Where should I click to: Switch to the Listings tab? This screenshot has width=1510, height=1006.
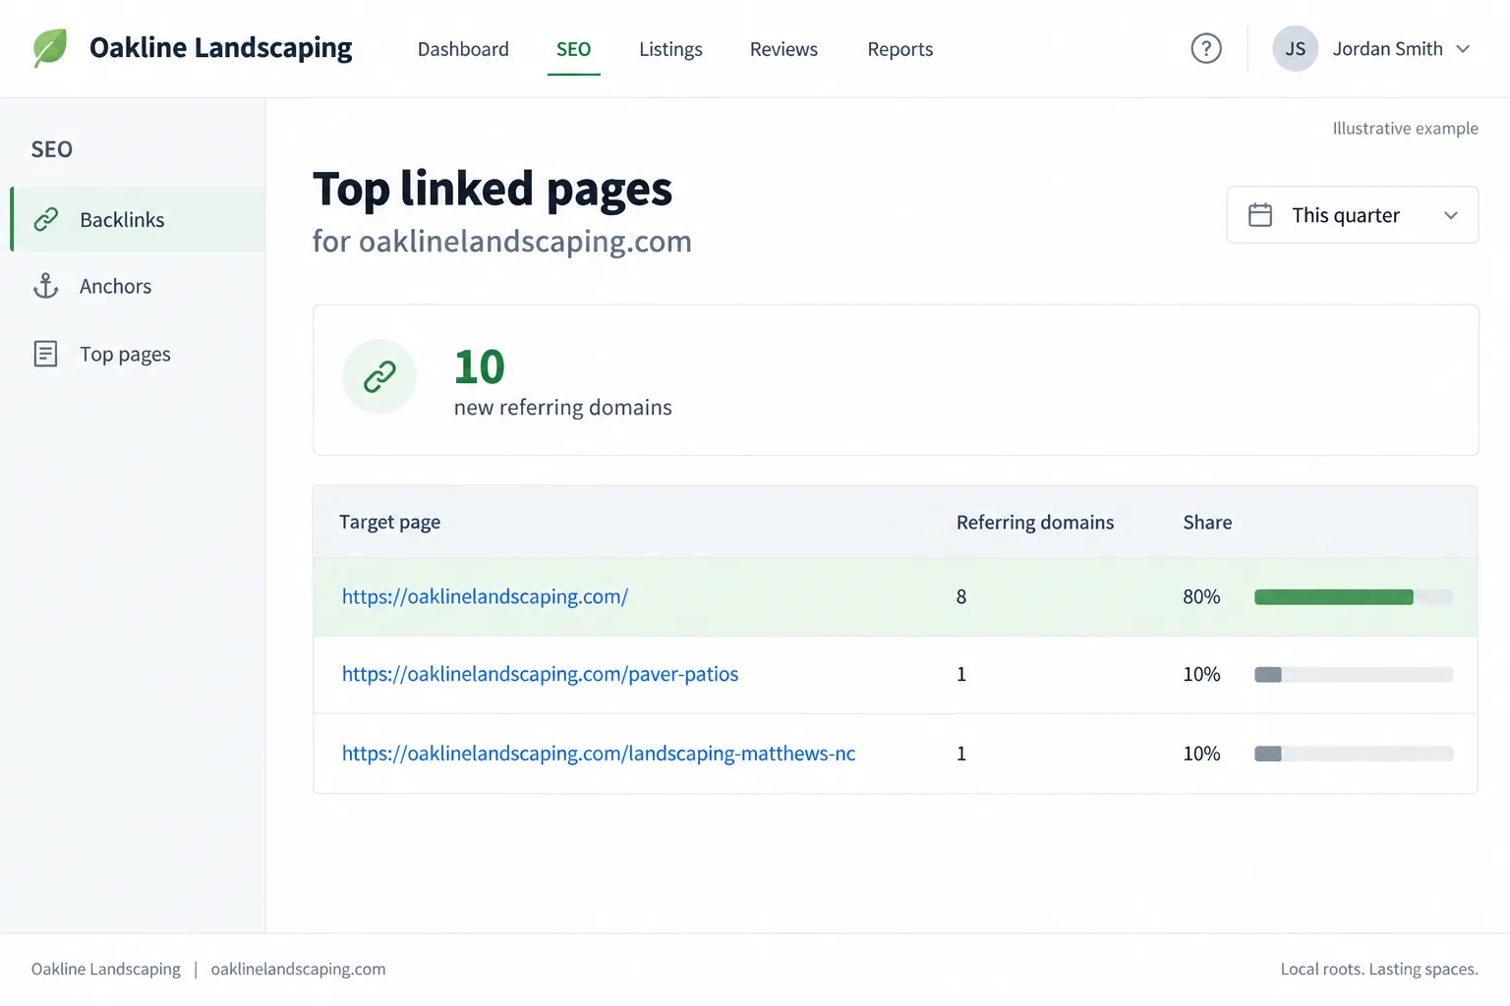pos(670,49)
